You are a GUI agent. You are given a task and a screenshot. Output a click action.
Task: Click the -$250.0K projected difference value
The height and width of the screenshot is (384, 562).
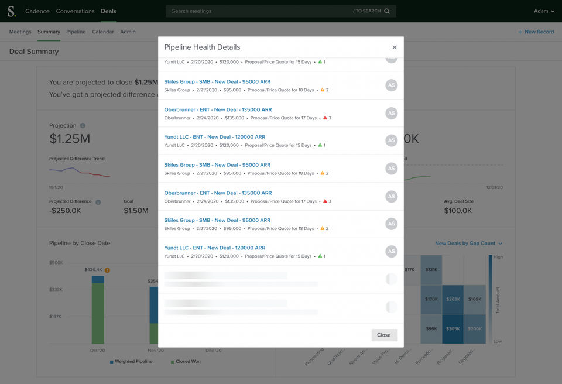[x=65, y=211]
